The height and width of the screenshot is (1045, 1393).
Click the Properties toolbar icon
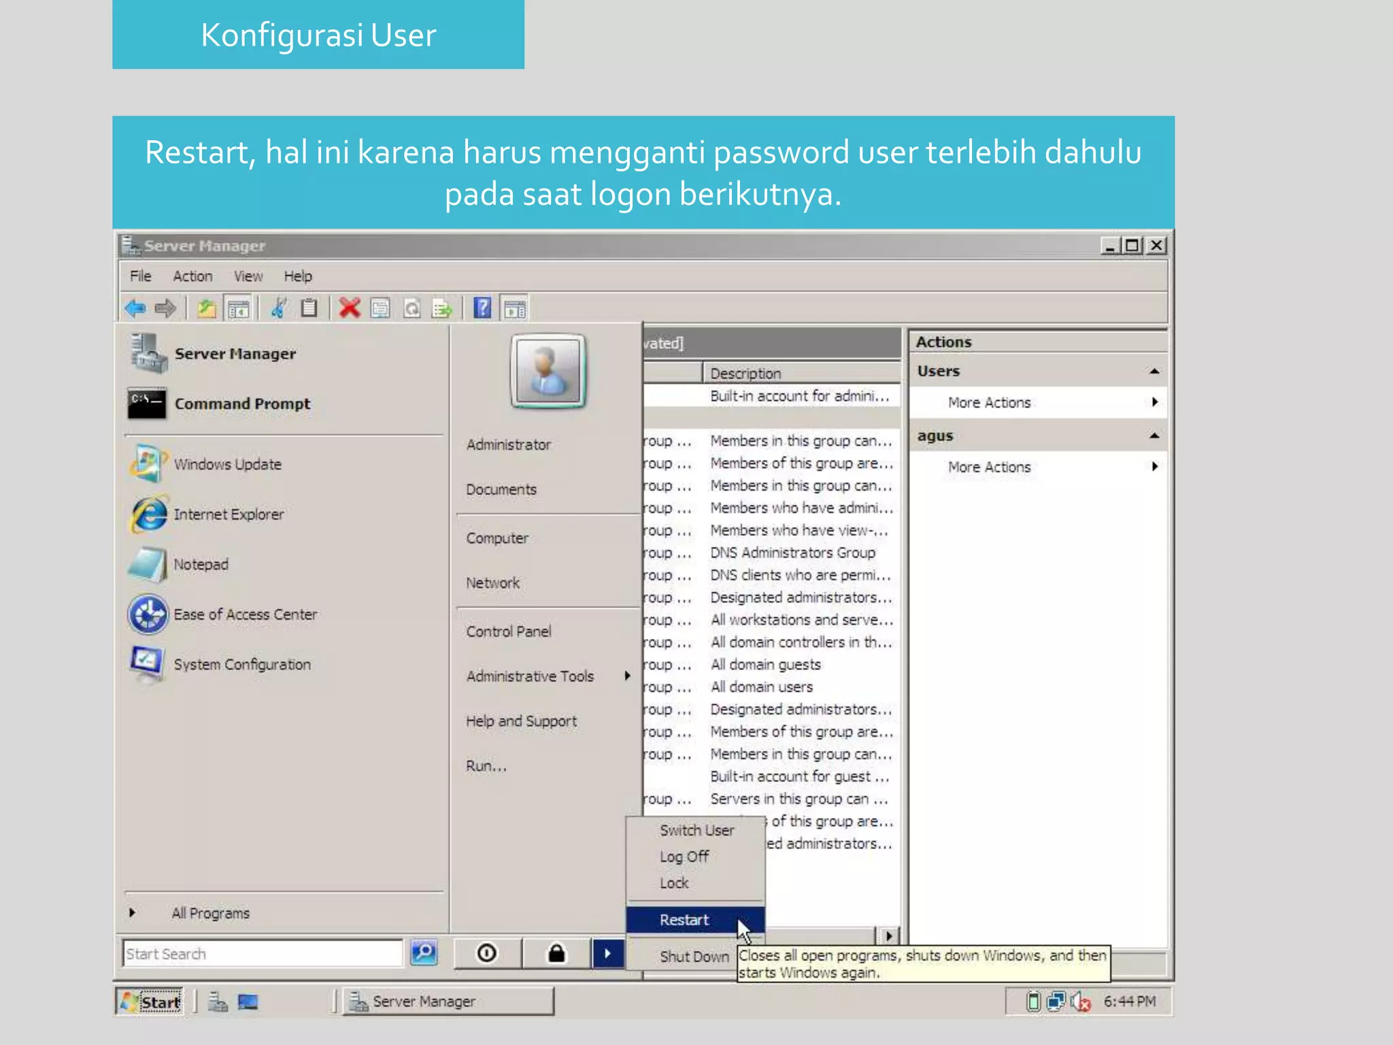(380, 308)
